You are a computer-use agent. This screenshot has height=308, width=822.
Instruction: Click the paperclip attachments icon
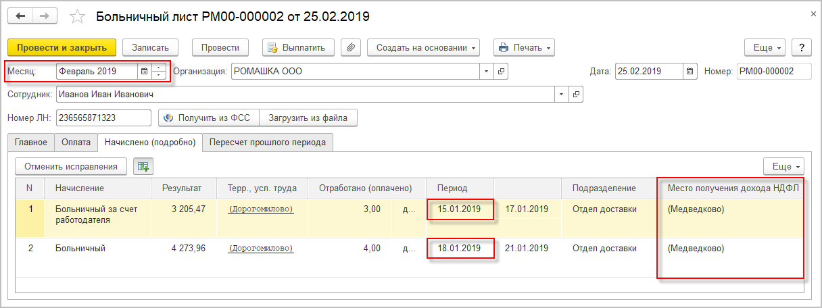(x=351, y=47)
